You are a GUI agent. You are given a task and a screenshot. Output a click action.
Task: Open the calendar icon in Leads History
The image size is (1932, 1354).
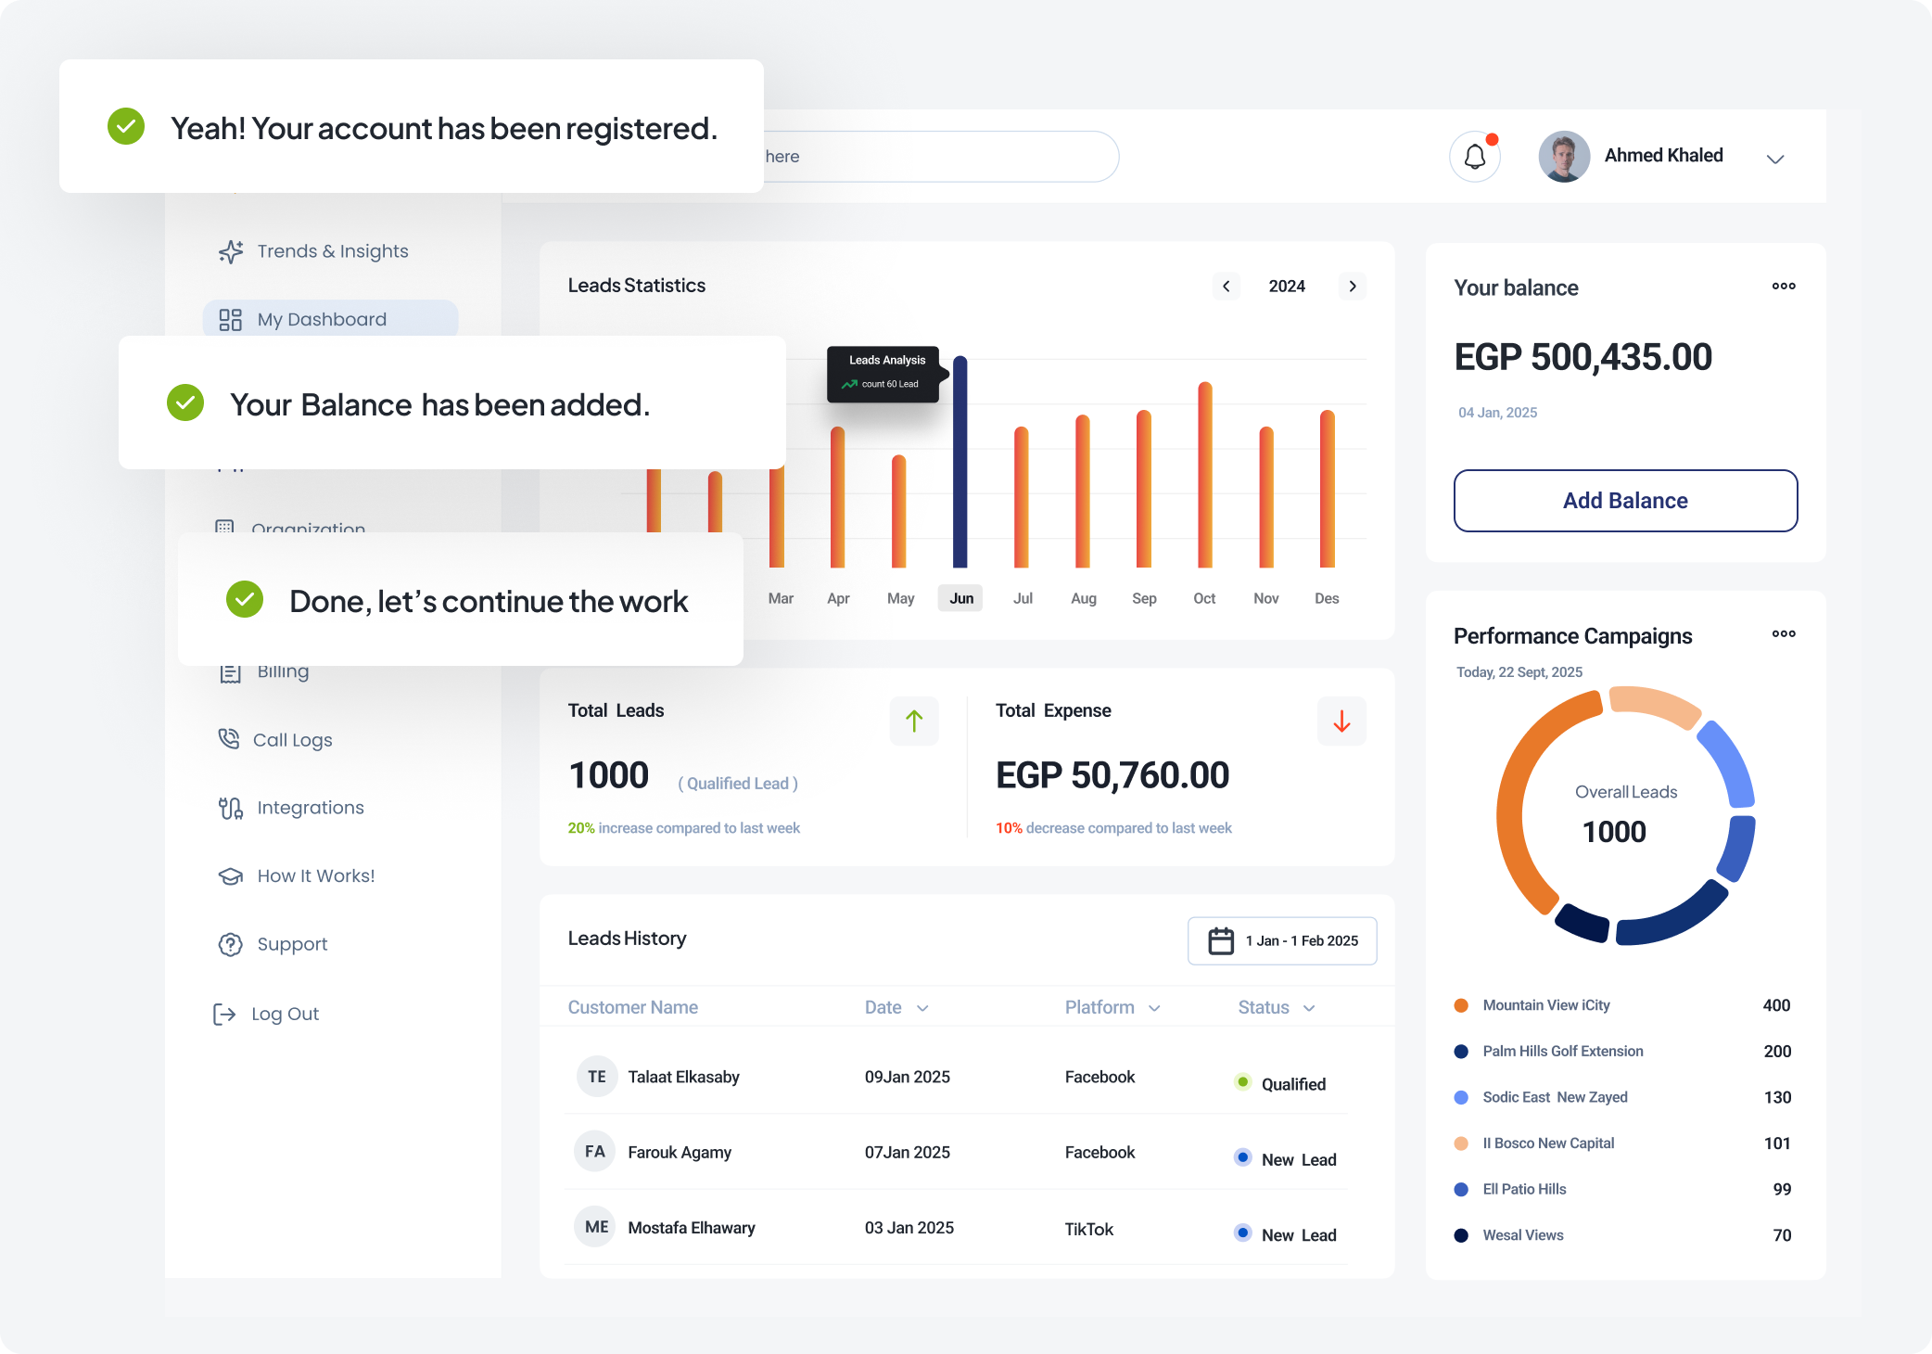pyautogui.click(x=1219, y=939)
